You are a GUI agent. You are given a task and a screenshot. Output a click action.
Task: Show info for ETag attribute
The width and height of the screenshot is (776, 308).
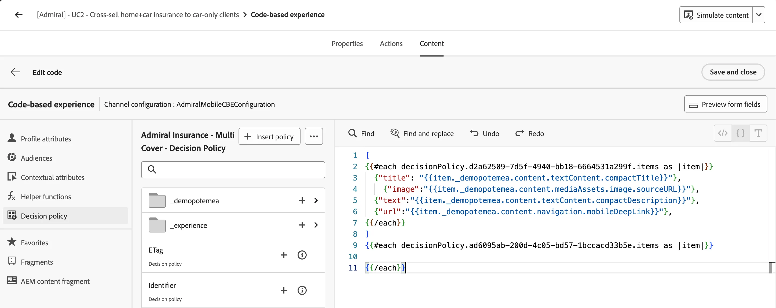pyautogui.click(x=302, y=255)
